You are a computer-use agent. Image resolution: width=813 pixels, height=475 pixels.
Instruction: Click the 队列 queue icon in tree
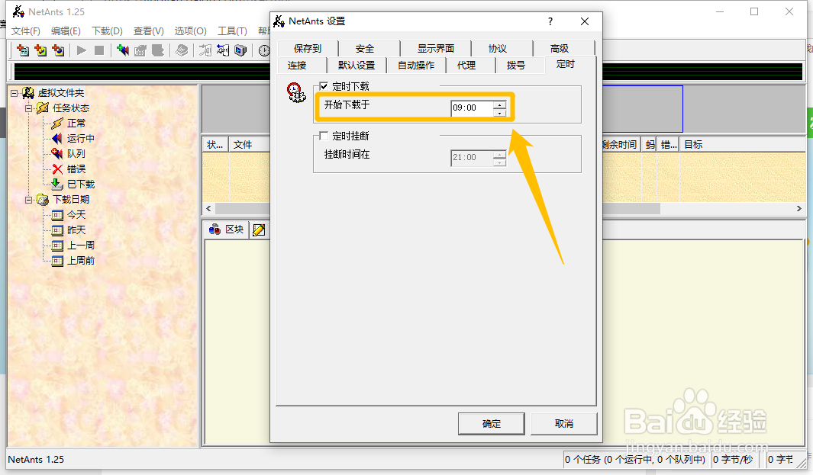pyautogui.click(x=57, y=154)
